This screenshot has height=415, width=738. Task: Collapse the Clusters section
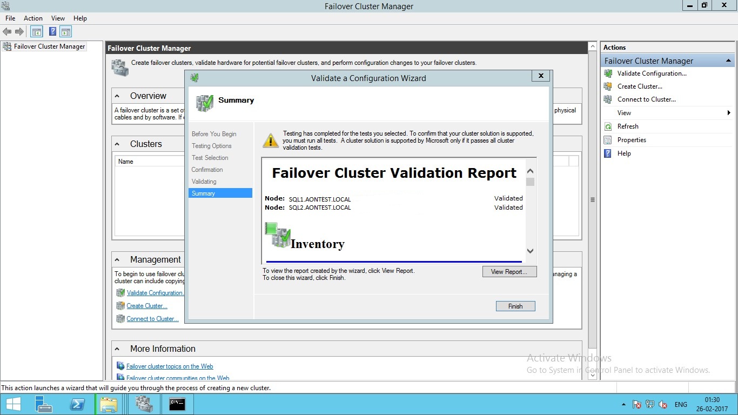(x=118, y=144)
